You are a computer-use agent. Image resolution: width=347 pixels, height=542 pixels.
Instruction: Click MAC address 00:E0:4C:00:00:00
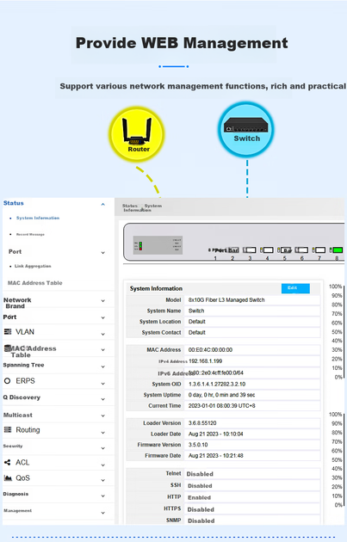[x=210, y=350]
